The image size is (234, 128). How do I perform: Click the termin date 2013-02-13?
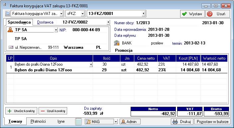(194, 43)
